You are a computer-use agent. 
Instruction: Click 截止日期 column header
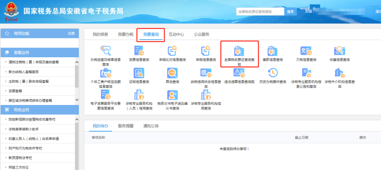point(302,138)
